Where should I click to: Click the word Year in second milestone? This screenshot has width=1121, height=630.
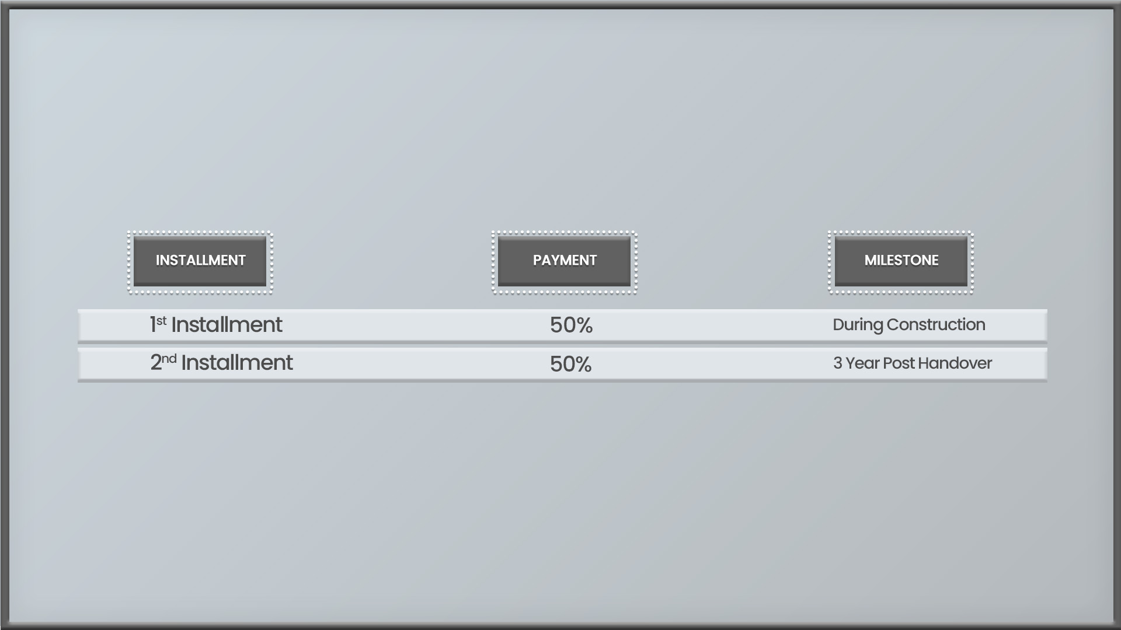coord(863,363)
